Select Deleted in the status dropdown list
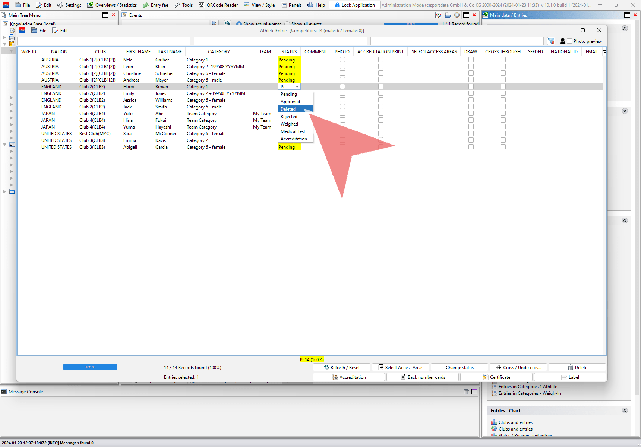Viewport: 641px width, 447px height. click(288, 109)
